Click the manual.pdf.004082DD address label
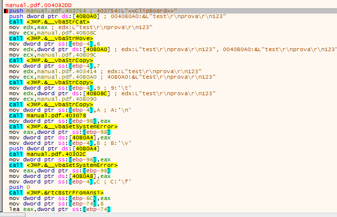The image size is (337, 217). click(32, 5)
